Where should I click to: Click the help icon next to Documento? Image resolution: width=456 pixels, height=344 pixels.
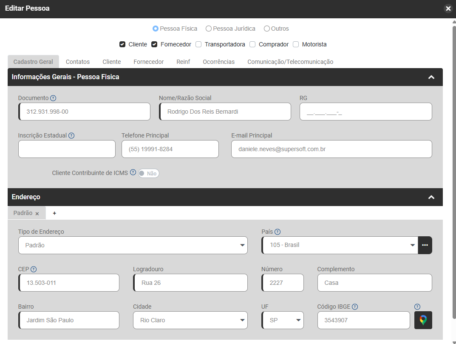53,98
